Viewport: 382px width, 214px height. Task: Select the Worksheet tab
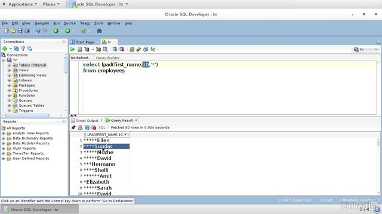coord(79,58)
